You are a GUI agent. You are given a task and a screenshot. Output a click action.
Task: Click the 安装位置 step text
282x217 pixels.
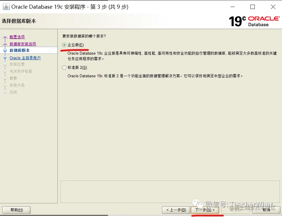17,64
